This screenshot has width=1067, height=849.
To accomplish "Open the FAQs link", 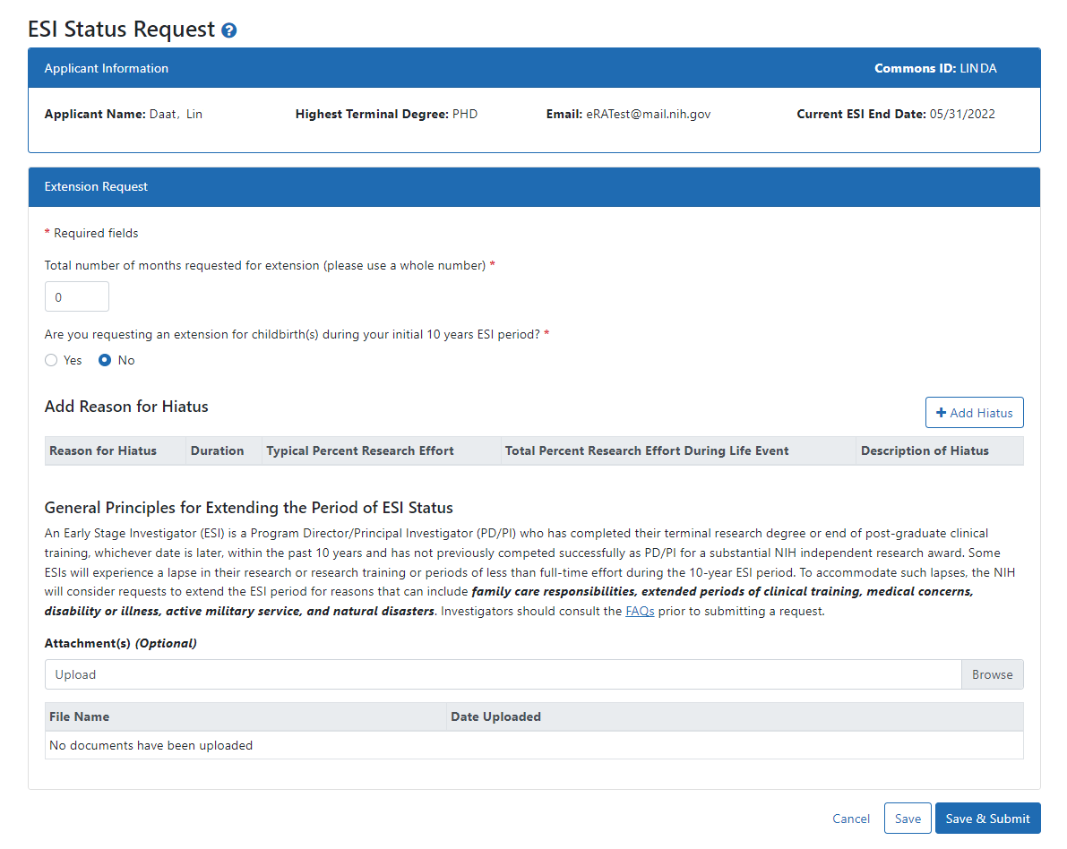I will (640, 611).
